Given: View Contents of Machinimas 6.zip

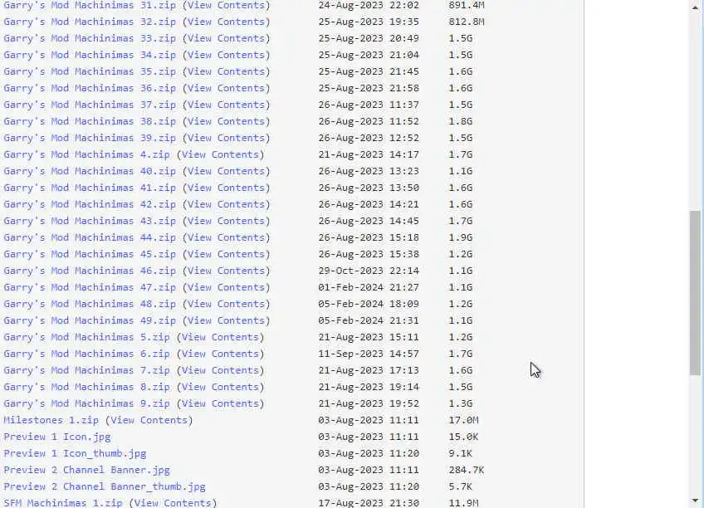Looking at the screenshot, I should coord(221,354).
